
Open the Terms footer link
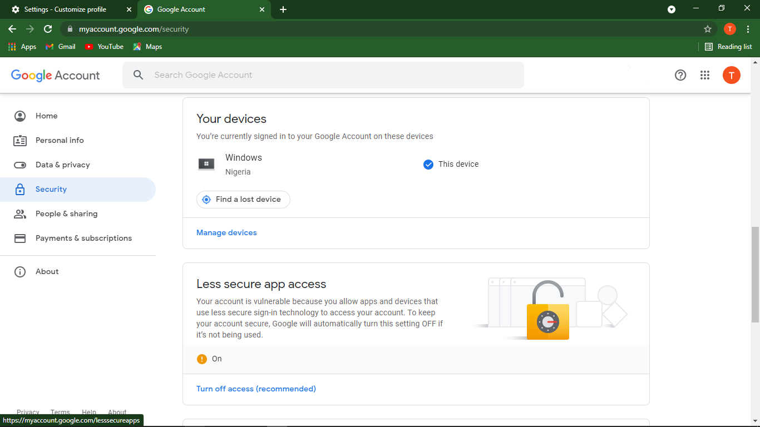60,413
